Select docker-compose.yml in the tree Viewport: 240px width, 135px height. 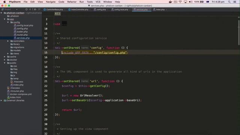(x=21, y=94)
